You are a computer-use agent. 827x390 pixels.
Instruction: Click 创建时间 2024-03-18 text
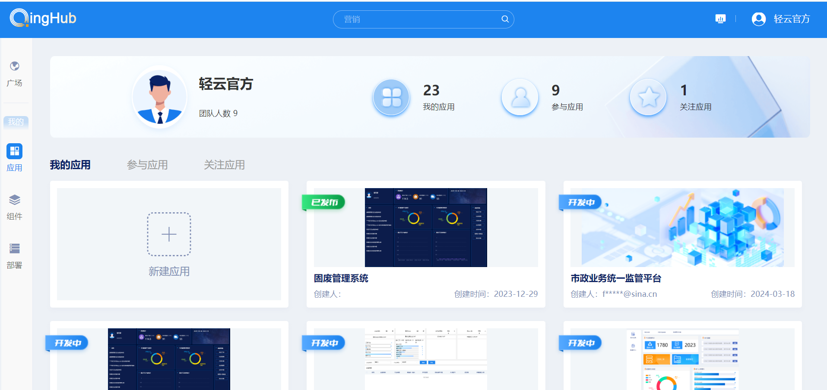point(753,294)
